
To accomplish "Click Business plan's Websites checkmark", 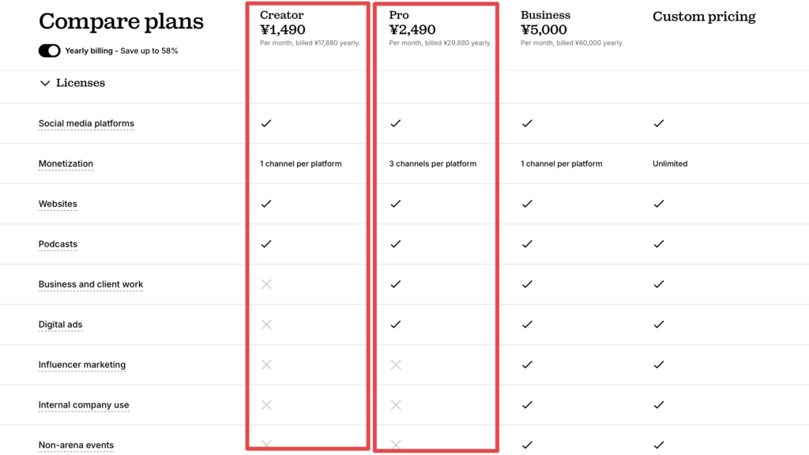I will click(x=527, y=204).
